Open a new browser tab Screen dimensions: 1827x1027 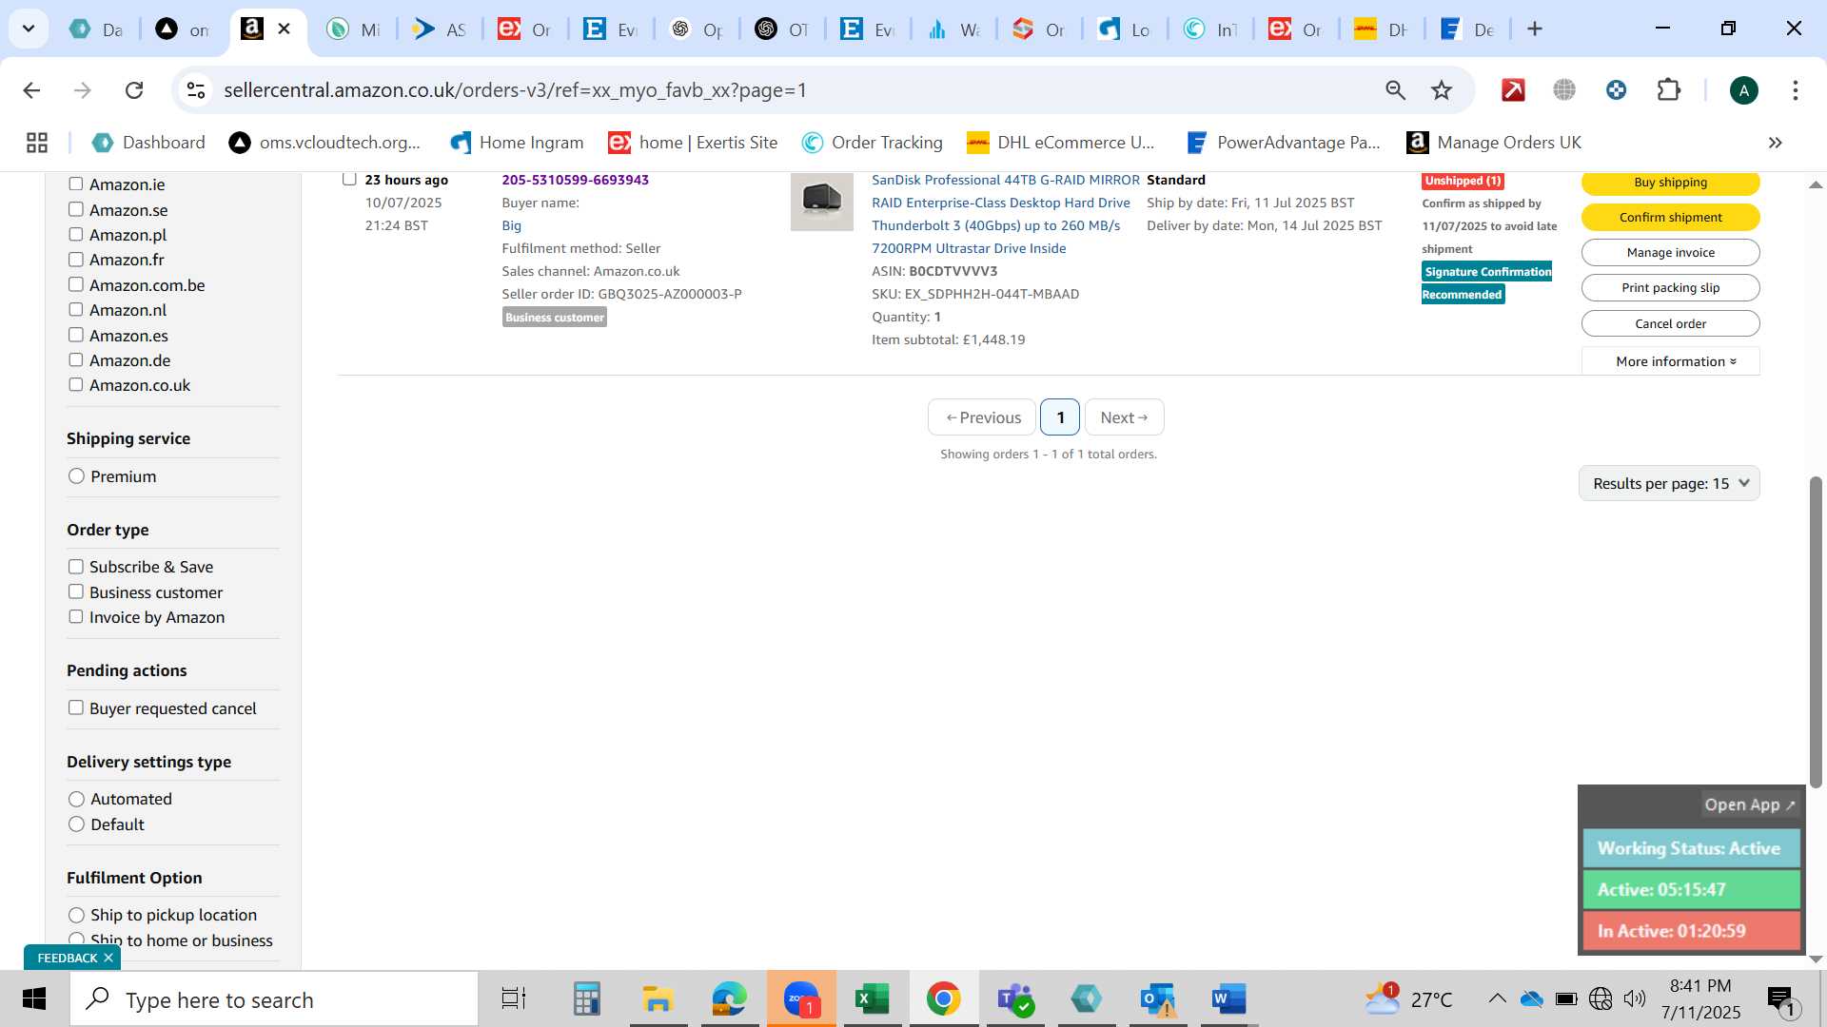click(1534, 29)
